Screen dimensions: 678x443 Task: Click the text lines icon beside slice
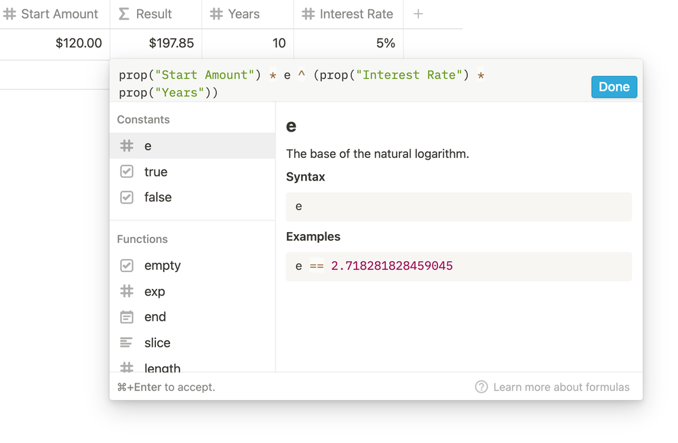point(127,343)
